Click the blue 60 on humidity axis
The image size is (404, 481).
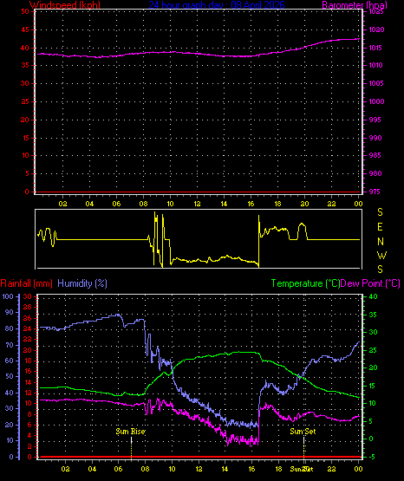10,361
